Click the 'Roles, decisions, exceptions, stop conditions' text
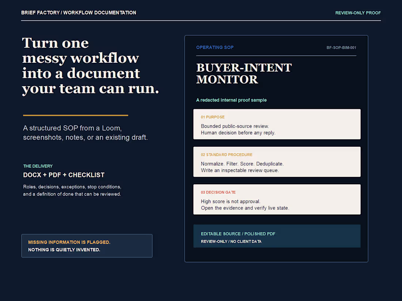Screen dimensions: 402x301 (x=72, y=187)
